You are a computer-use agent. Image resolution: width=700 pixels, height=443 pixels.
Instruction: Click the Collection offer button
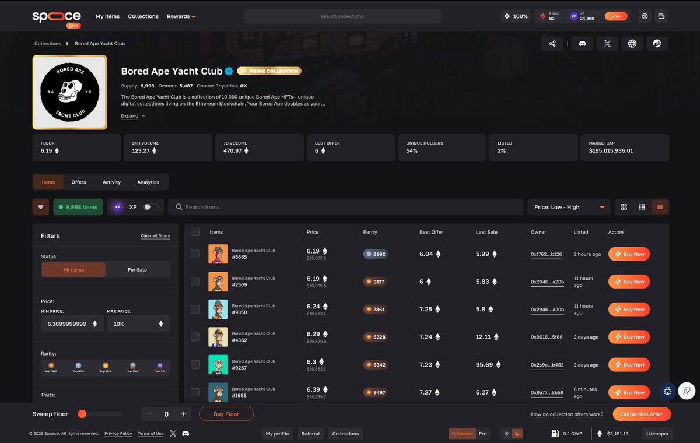pyautogui.click(x=642, y=414)
